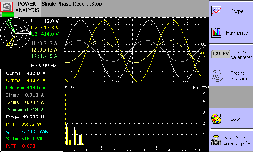The width and height of the screenshot is (253, 152).
Task: Click the U1 U2 harmonics chart title
Action: pyautogui.click(x=69, y=87)
